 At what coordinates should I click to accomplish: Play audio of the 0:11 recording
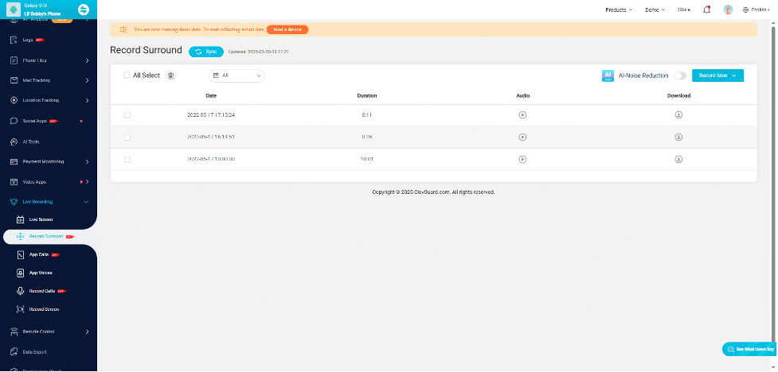tap(522, 114)
